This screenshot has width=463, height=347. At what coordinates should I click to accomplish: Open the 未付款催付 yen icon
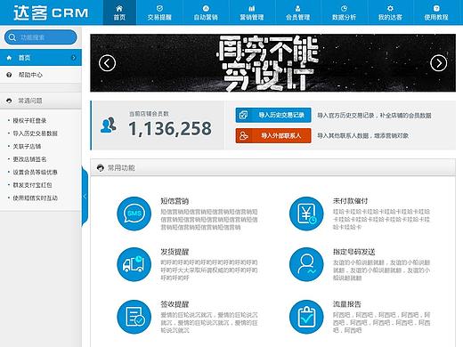(x=306, y=214)
